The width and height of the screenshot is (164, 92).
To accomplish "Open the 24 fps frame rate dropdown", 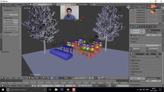I will pyautogui.click(x=153, y=30).
